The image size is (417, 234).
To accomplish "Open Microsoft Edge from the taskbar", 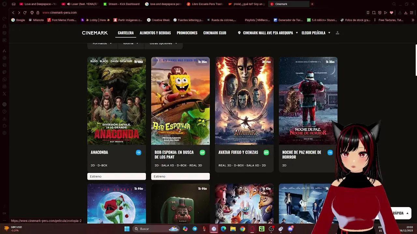I will [x=223, y=229].
